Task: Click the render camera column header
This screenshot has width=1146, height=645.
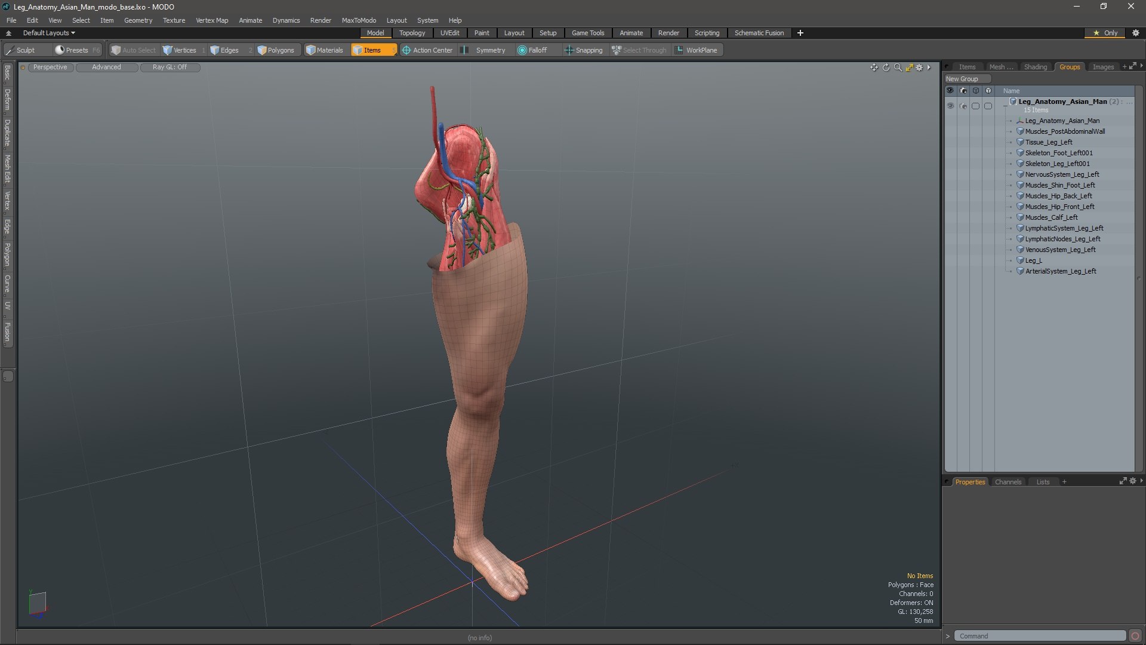Action: click(963, 91)
